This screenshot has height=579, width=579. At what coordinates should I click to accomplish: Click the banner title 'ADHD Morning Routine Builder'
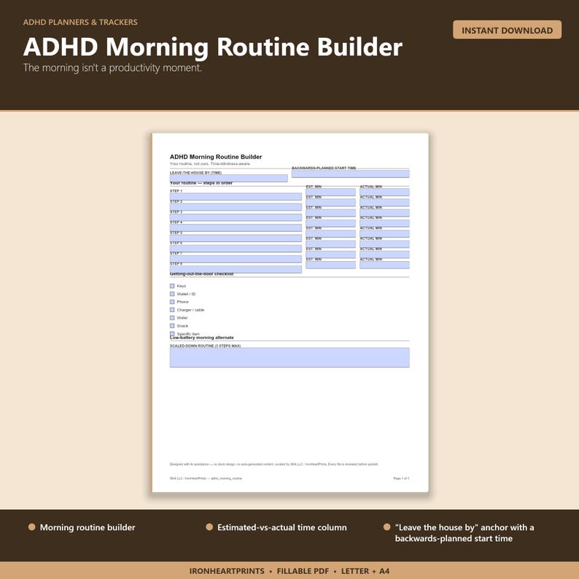(213, 47)
